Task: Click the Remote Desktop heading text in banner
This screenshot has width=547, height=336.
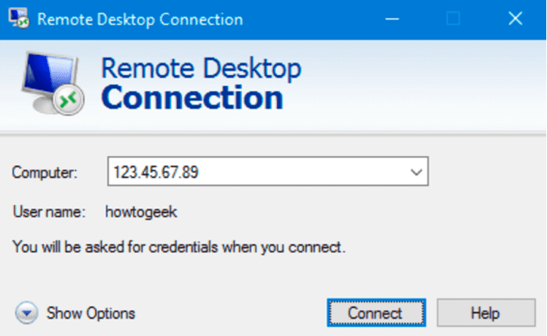Action: [201, 69]
